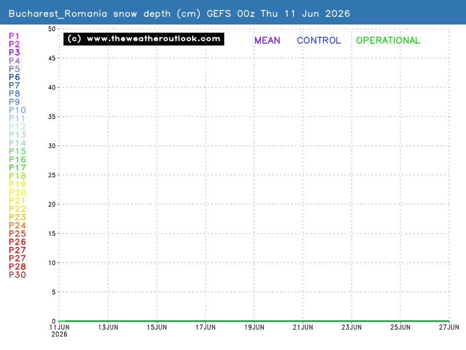Viewport: 466px width, 350px height.
Task: Click the 5 value on the y-axis
Action: [x=54, y=292]
